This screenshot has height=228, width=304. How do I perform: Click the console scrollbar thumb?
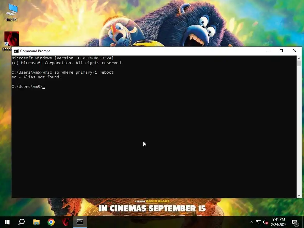299,63
